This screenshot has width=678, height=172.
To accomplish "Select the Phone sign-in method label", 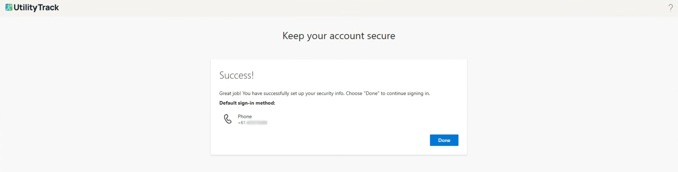I will coord(245,116).
